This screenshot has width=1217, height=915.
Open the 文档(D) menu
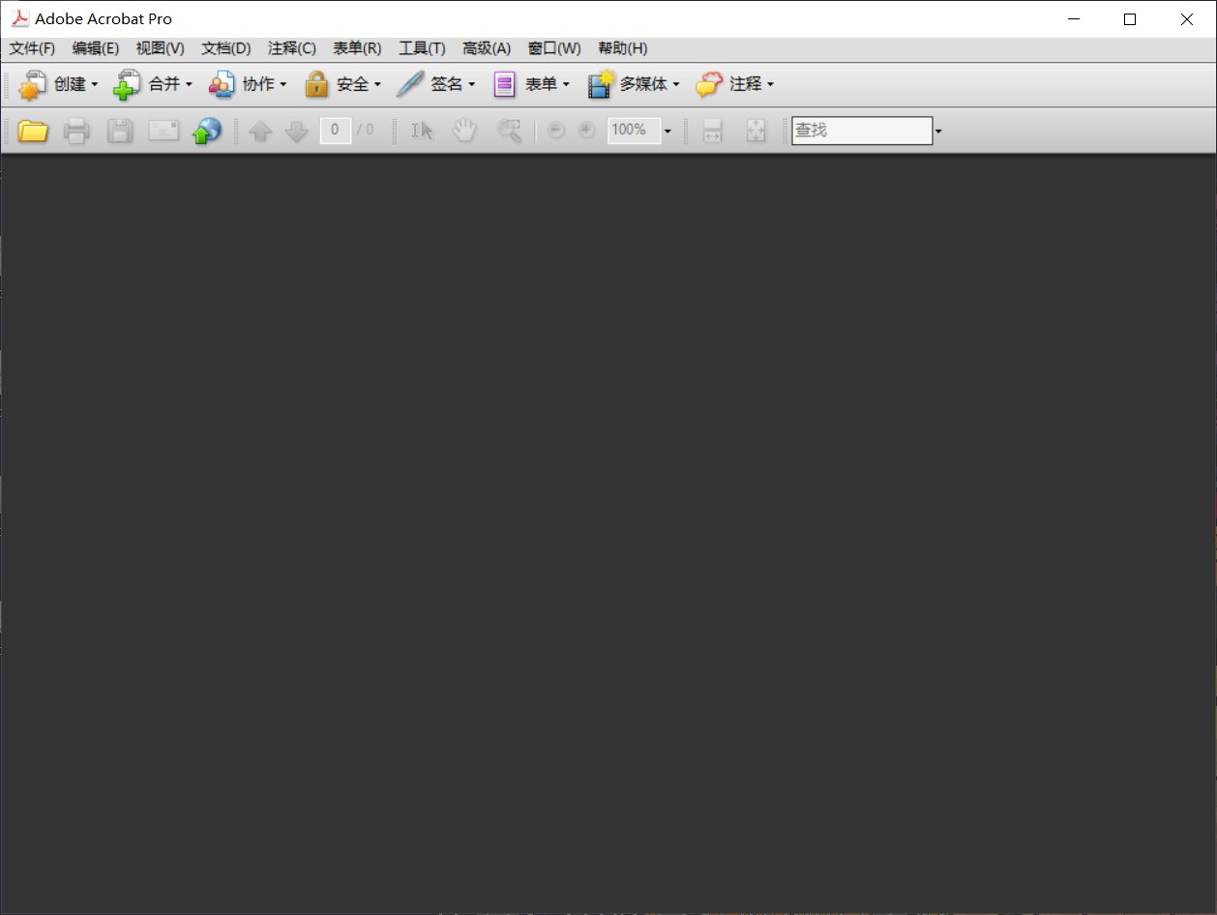click(225, 48)
